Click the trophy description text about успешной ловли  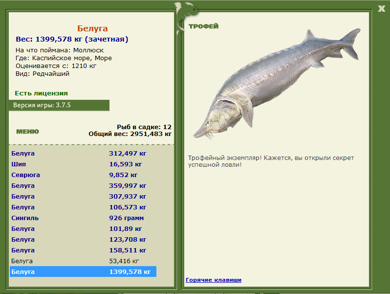click(271, 161)
